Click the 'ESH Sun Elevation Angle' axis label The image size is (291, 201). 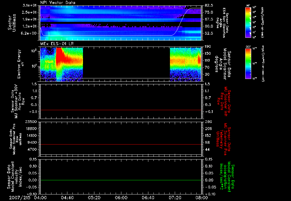coord(222,23)
